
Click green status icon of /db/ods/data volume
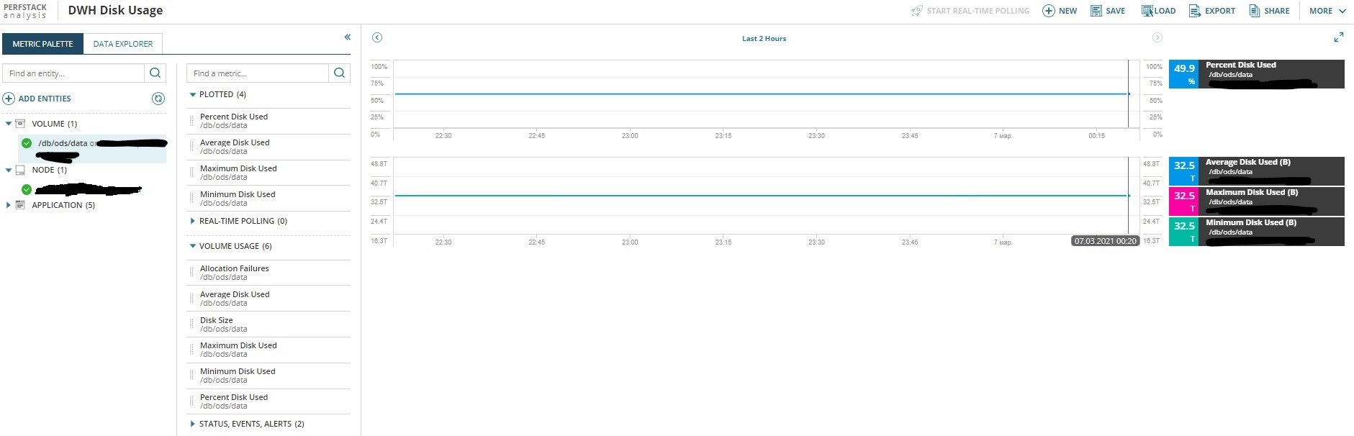27,143
